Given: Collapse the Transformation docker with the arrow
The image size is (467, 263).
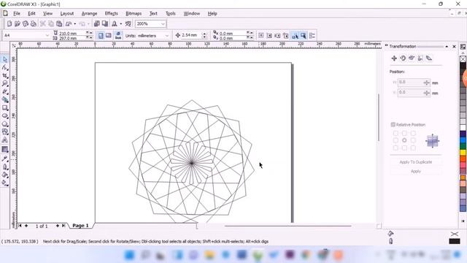Looking at the screenshot, I should tap(447, 47).
